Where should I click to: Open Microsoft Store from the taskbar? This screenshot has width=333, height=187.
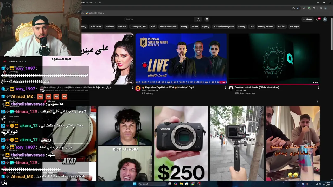(x=187, y=184)
